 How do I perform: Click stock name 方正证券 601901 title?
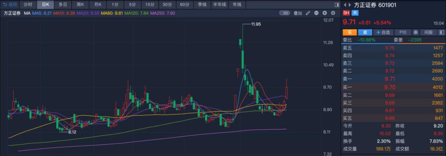(x=375, y=5)
